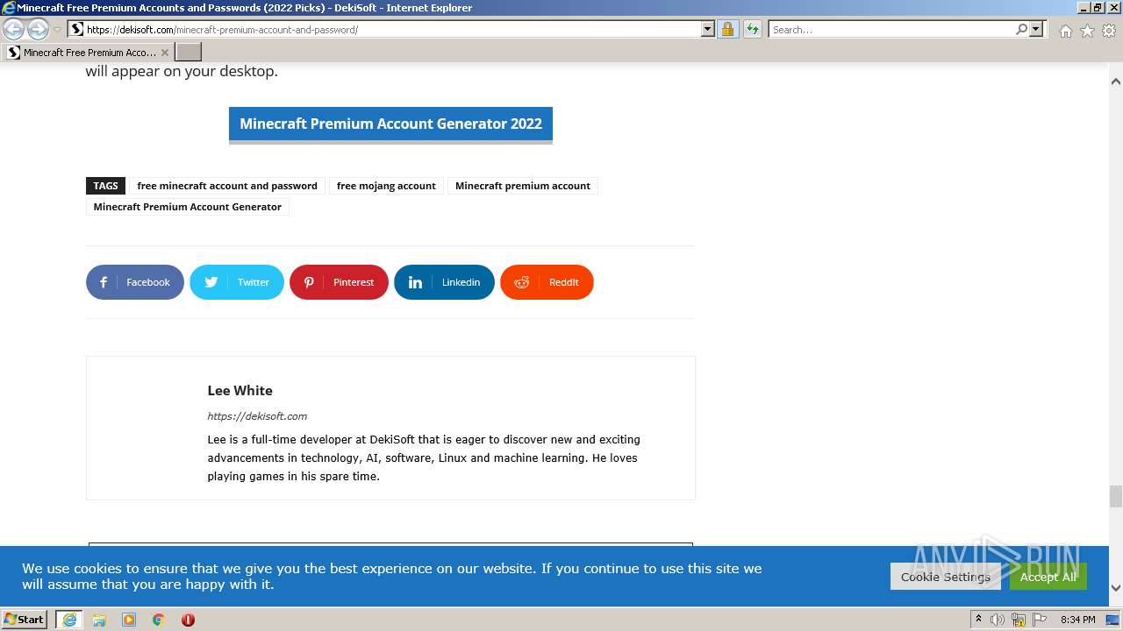Click the magnifier search icon

pyautogui.click(x=1021, y=30)
